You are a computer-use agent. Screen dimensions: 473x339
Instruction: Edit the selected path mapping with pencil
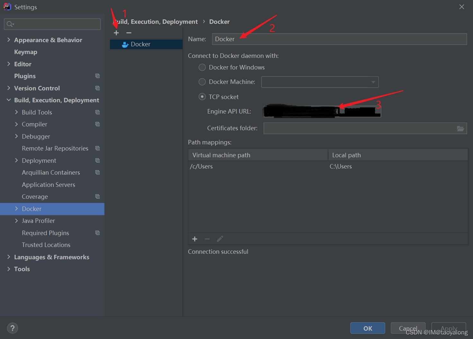point(220,239)
